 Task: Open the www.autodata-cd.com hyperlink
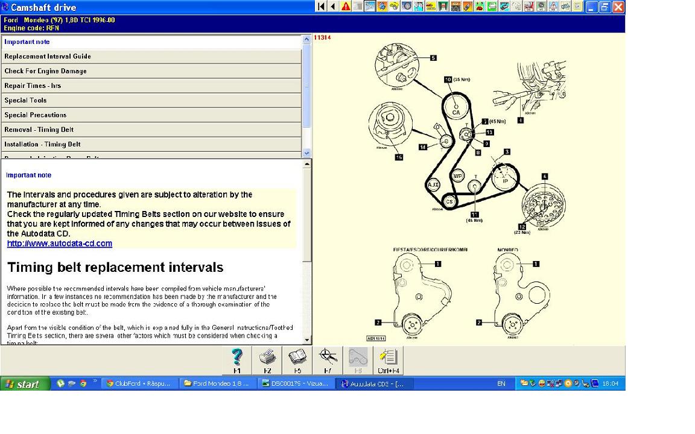(x=60, y=244)
